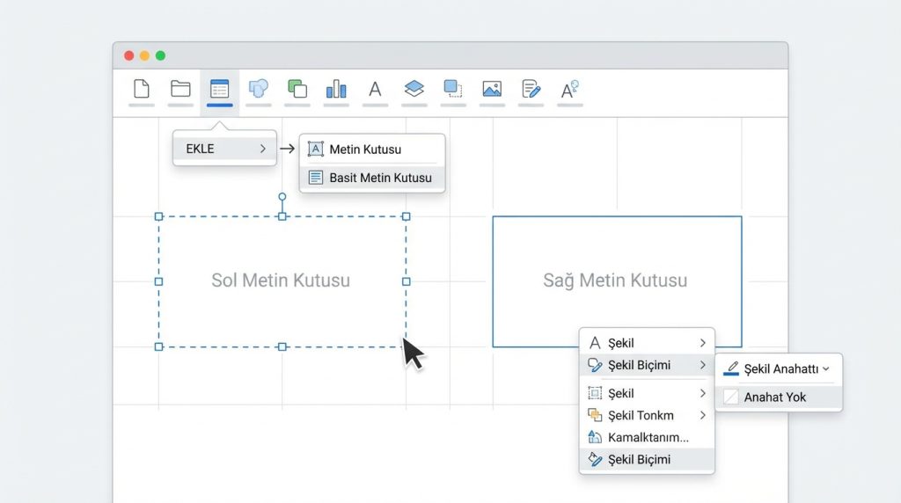This screenshot has width=901, height=503.
Task: Choose Kamalktanım... context menu entry
Action: pyautogui.click(x=647, y=438)
